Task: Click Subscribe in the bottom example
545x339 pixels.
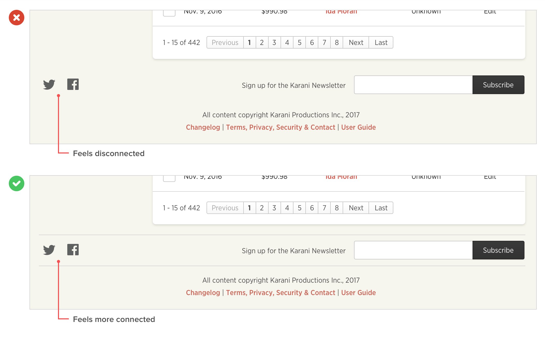Action: click(498, 250)
